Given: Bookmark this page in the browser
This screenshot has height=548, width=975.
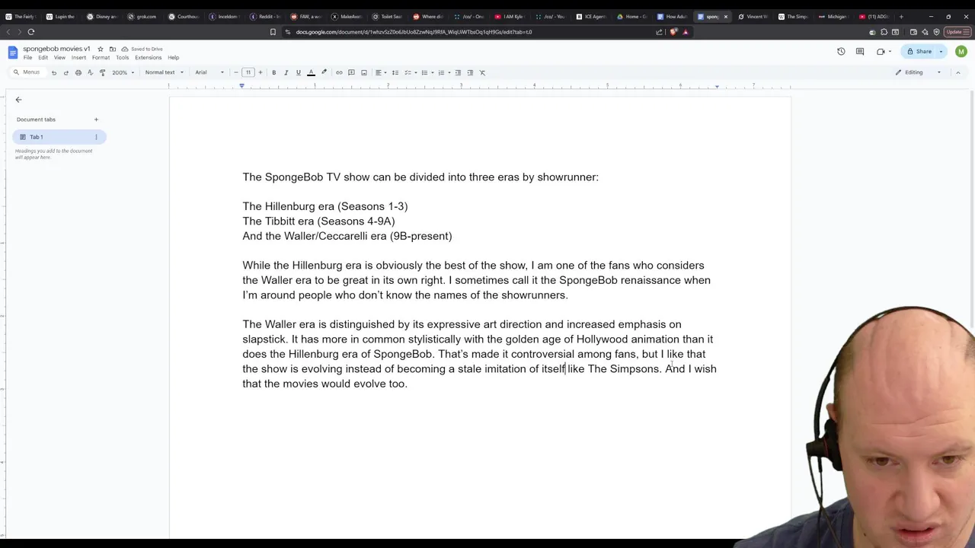Looking at the screenshot, I should pos(273,32).
